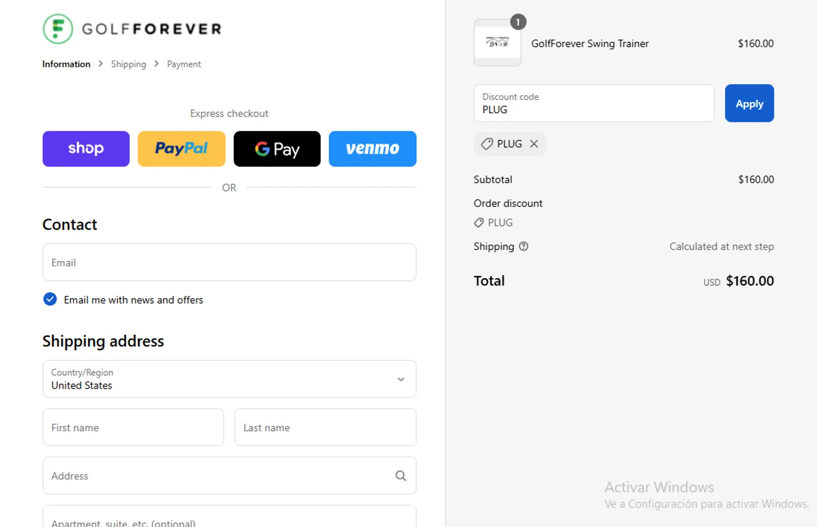This screenshot has height=527, width=817.
Task: Click the quantity badge on product image
Action: pyautogui.click(x=518, y=22)
